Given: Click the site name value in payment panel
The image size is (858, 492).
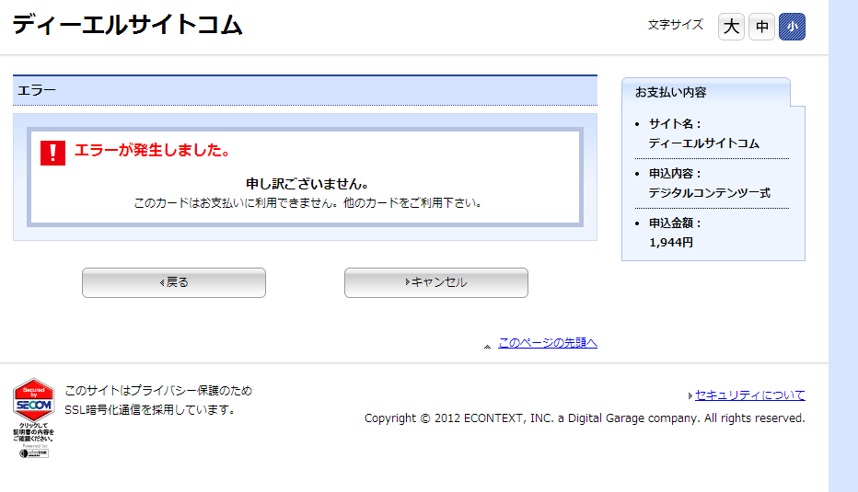Looking at the screenshot, I should click(703, 143).
